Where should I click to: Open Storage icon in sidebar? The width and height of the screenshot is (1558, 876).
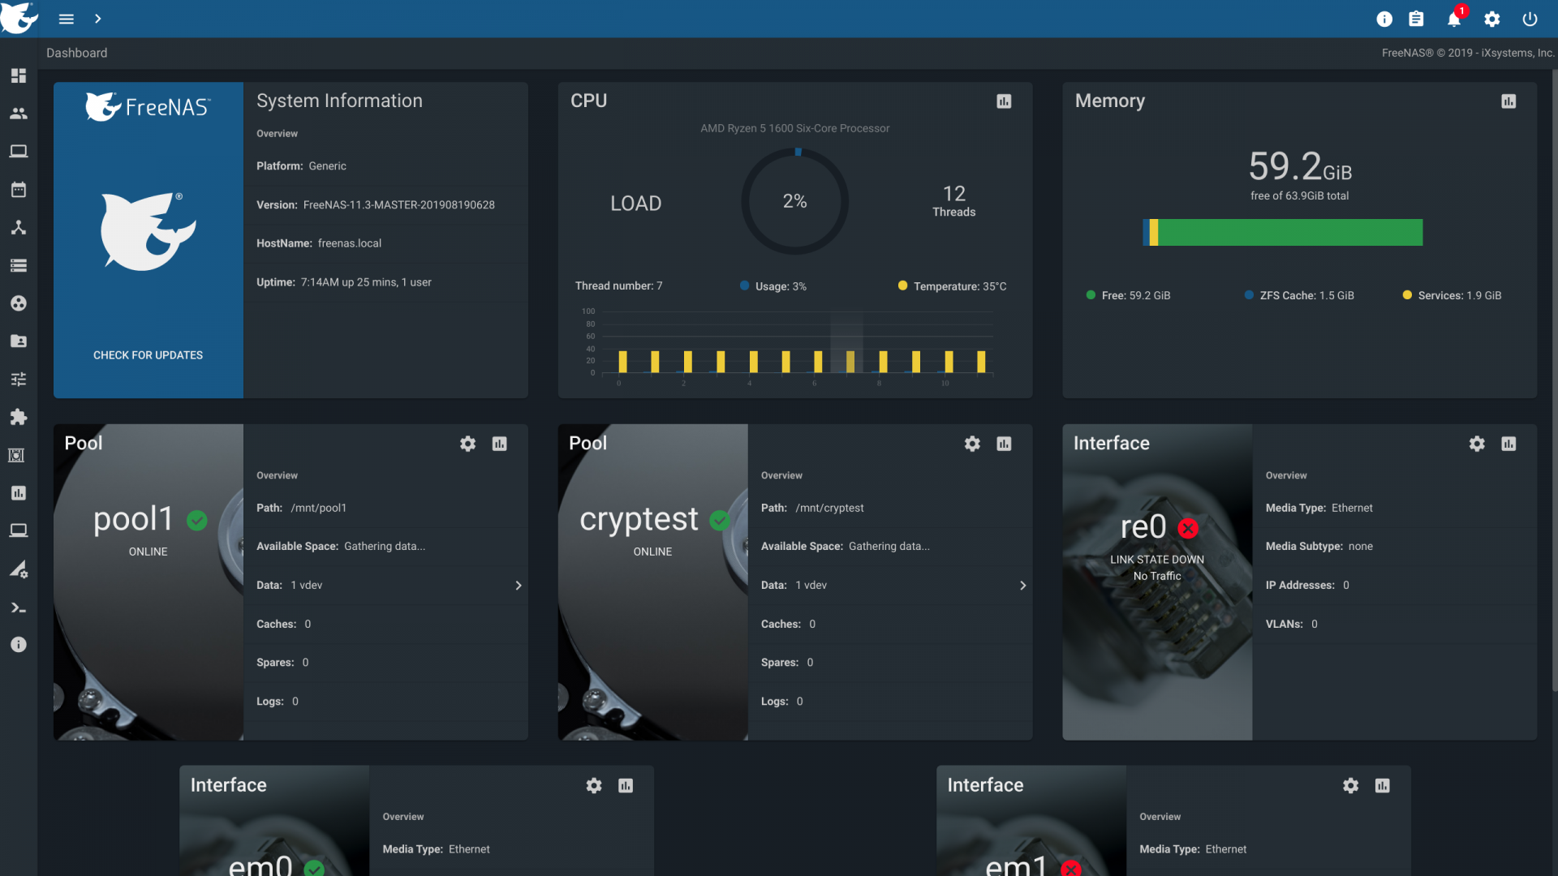[x=19, y=265]
